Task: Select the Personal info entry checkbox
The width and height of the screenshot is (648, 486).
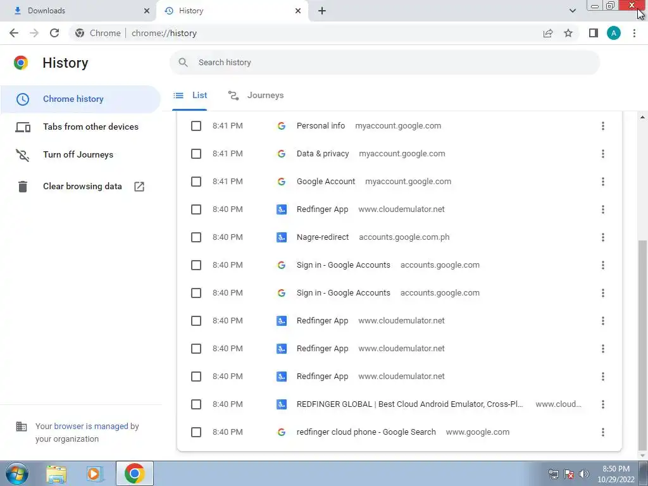Action: (196, 126)
